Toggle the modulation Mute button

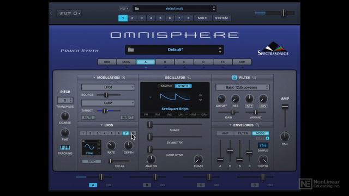coord(88,118)
